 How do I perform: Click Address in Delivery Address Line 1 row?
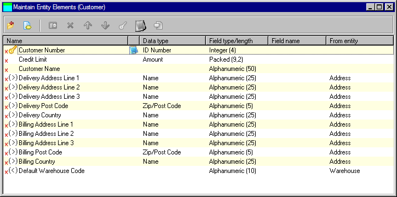(340, 78)
